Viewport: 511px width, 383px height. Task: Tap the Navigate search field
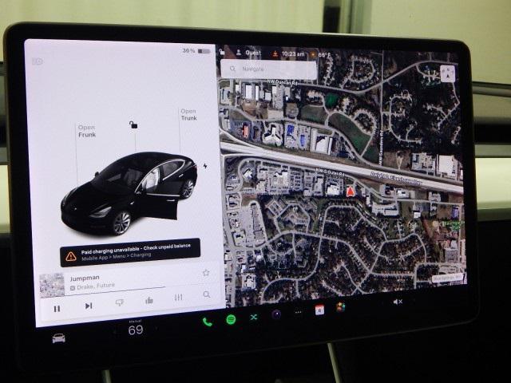(268, 69)
